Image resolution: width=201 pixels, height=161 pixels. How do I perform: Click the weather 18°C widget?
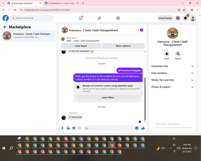(161, 148)
